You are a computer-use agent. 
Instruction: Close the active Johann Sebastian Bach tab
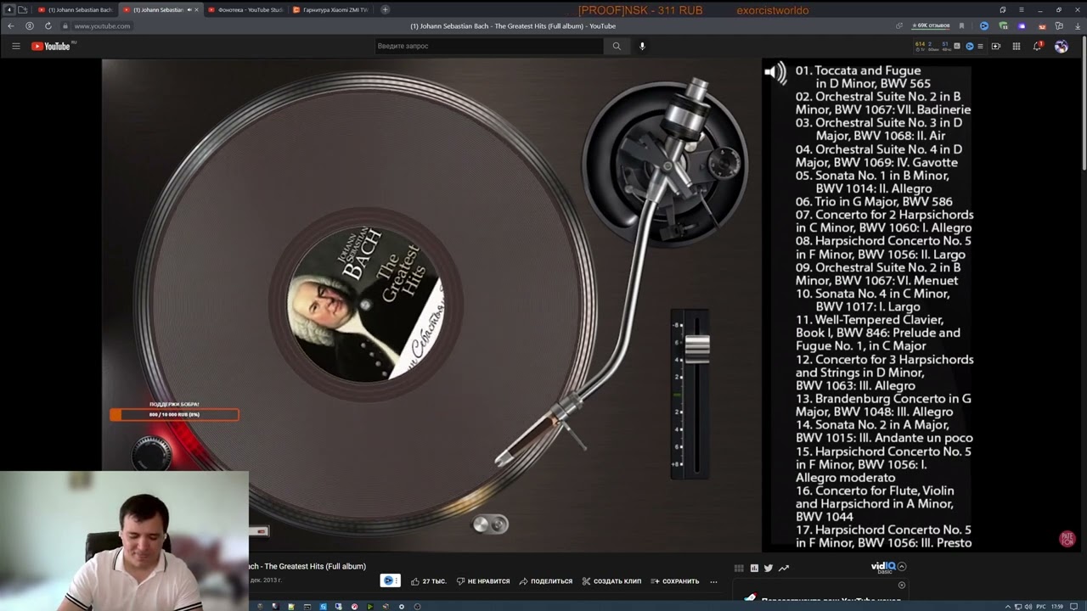196,9
